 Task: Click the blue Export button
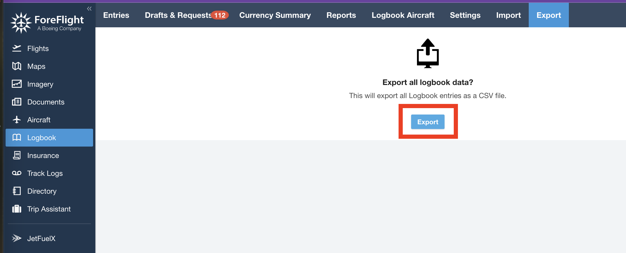click(428, 122)
